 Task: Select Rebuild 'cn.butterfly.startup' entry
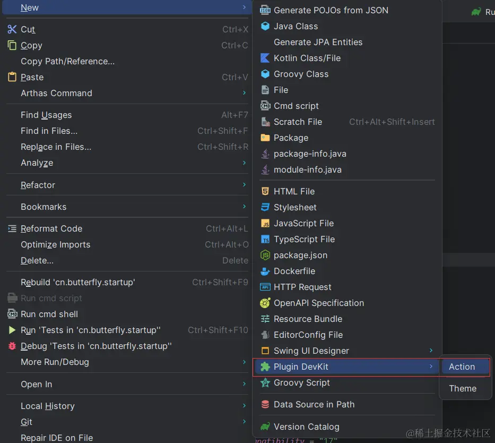(x=127, y=282)
